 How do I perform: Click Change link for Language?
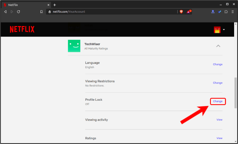pyautogui.click(x=218, y=64)
